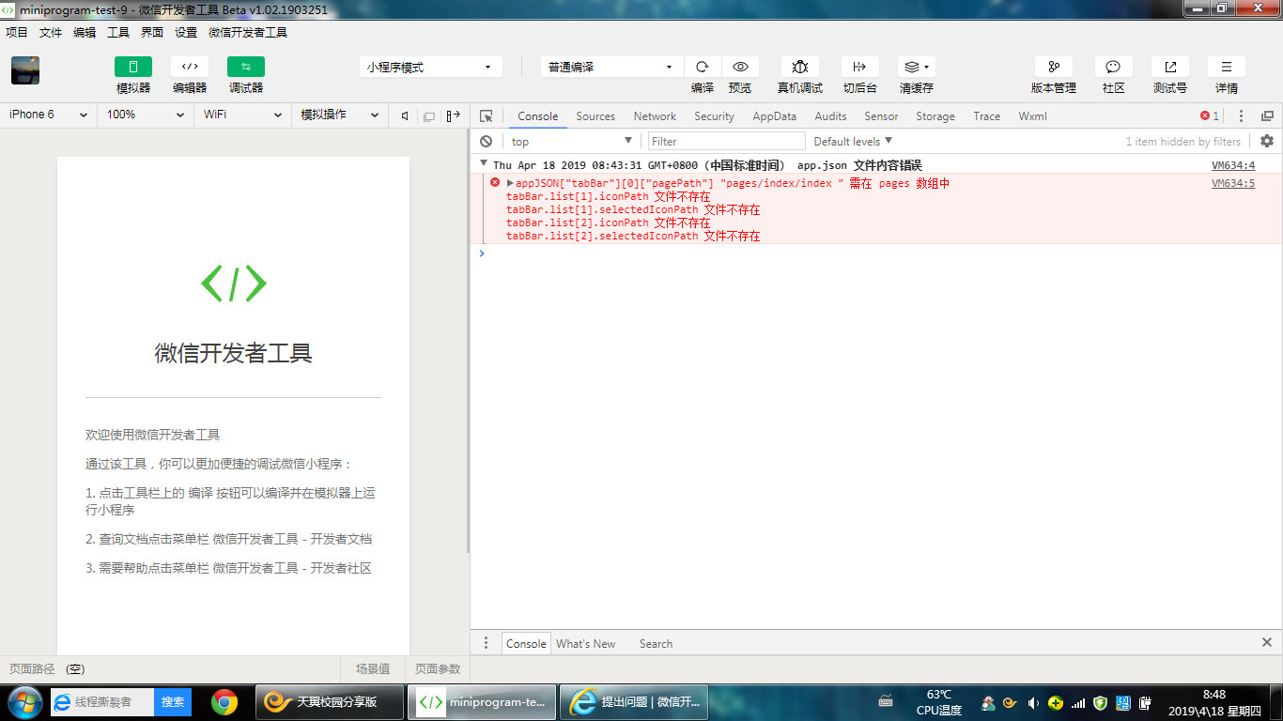Toggle the 编辑器 editor panel
The image size is (1283, 721).
point(190,67)
